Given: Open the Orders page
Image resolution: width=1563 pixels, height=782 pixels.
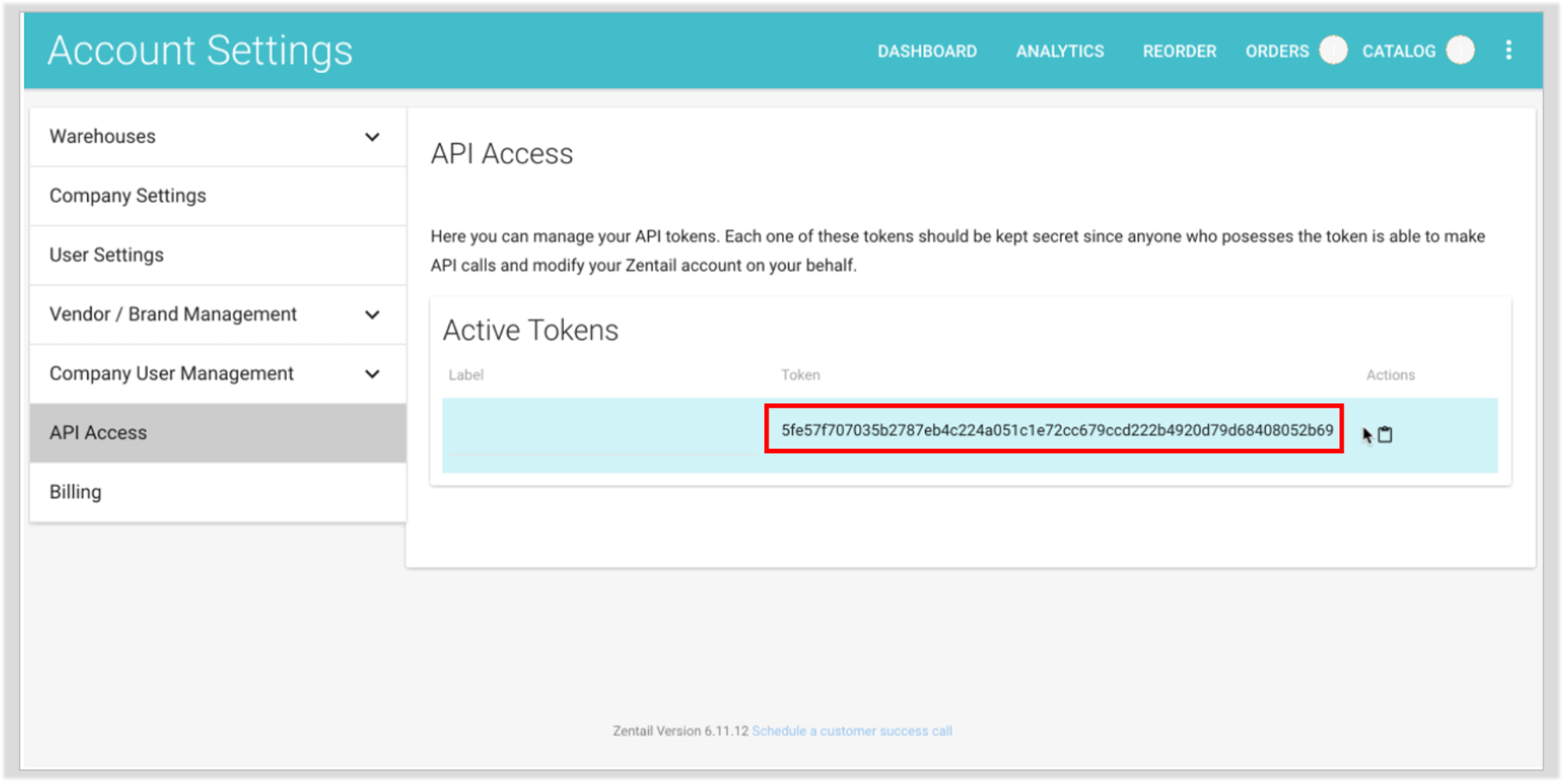Looking at the screenshot, I should 1277,51.
